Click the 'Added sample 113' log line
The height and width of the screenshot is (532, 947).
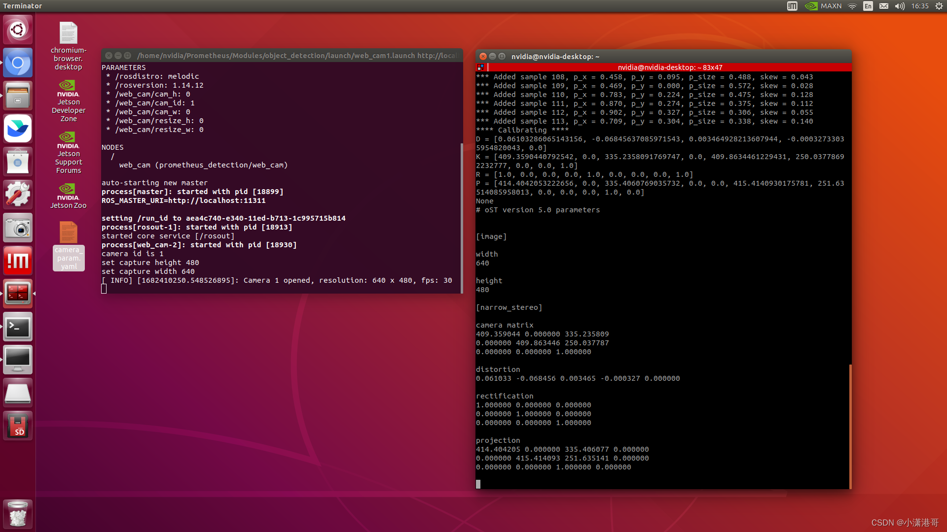click(x=645, y=121)
